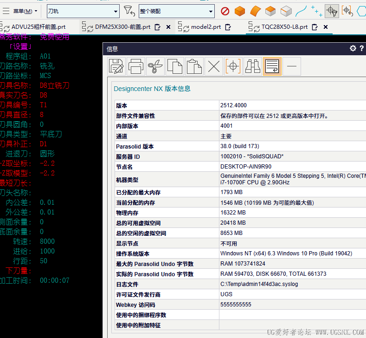
Task: Select the log file path C:\Temp\admin14f4d3ac.syslog
Action: click(x=259, y=284)
